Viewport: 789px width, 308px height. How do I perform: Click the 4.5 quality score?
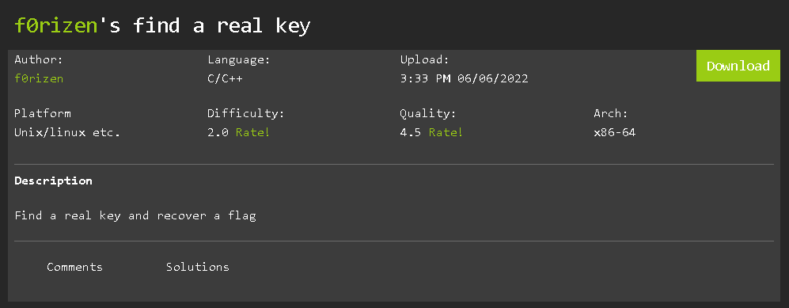click(x=411, y=133)
